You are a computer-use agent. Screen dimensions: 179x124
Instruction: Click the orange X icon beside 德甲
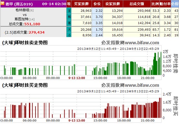click(2, 3)
